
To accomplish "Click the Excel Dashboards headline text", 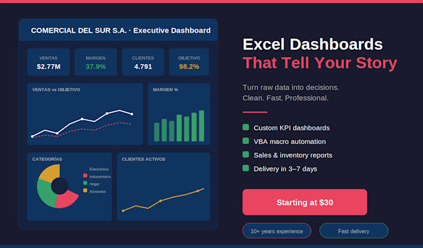I will (313, 44).
